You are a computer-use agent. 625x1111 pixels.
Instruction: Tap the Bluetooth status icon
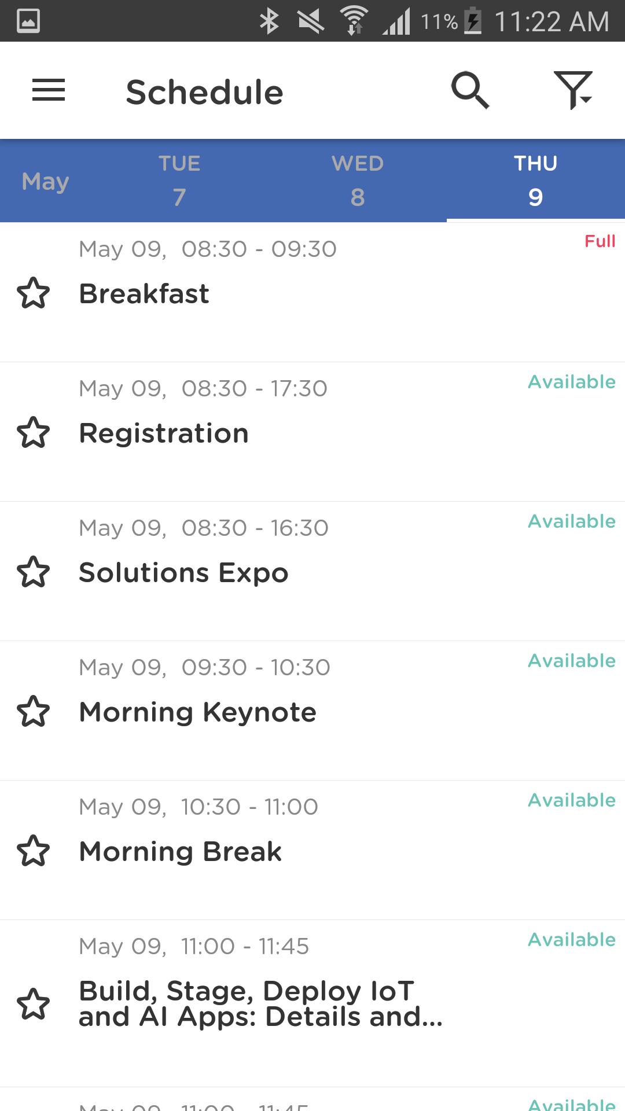(269, 21)
